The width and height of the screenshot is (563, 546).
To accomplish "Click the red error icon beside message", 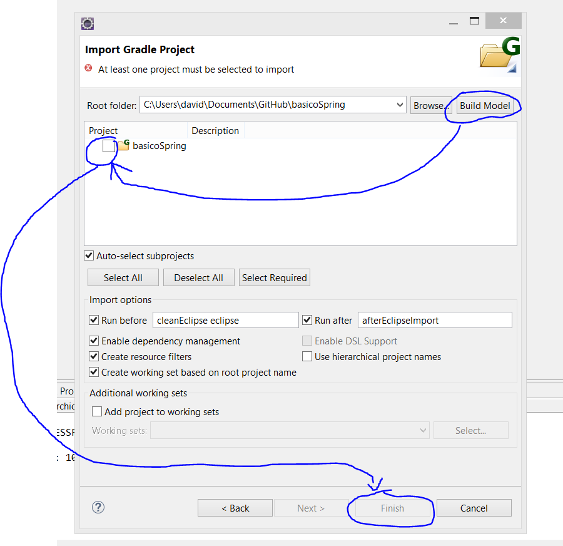I will (88, 68).
